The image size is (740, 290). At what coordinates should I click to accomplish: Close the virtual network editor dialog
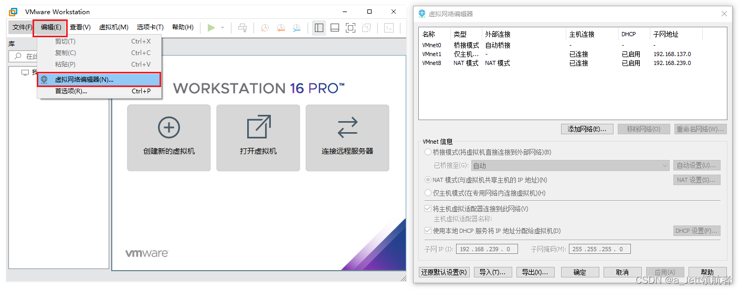[x=724, y=14]
